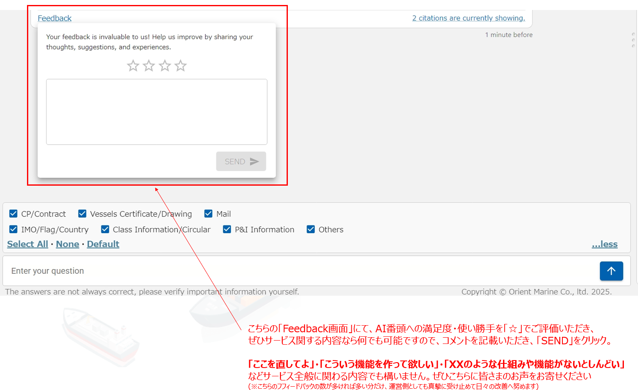
Task: Open the Feedback link
Action: 54,18
